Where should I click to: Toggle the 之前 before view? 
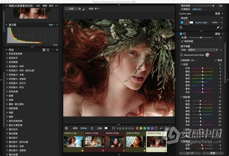tap(71, 9)
